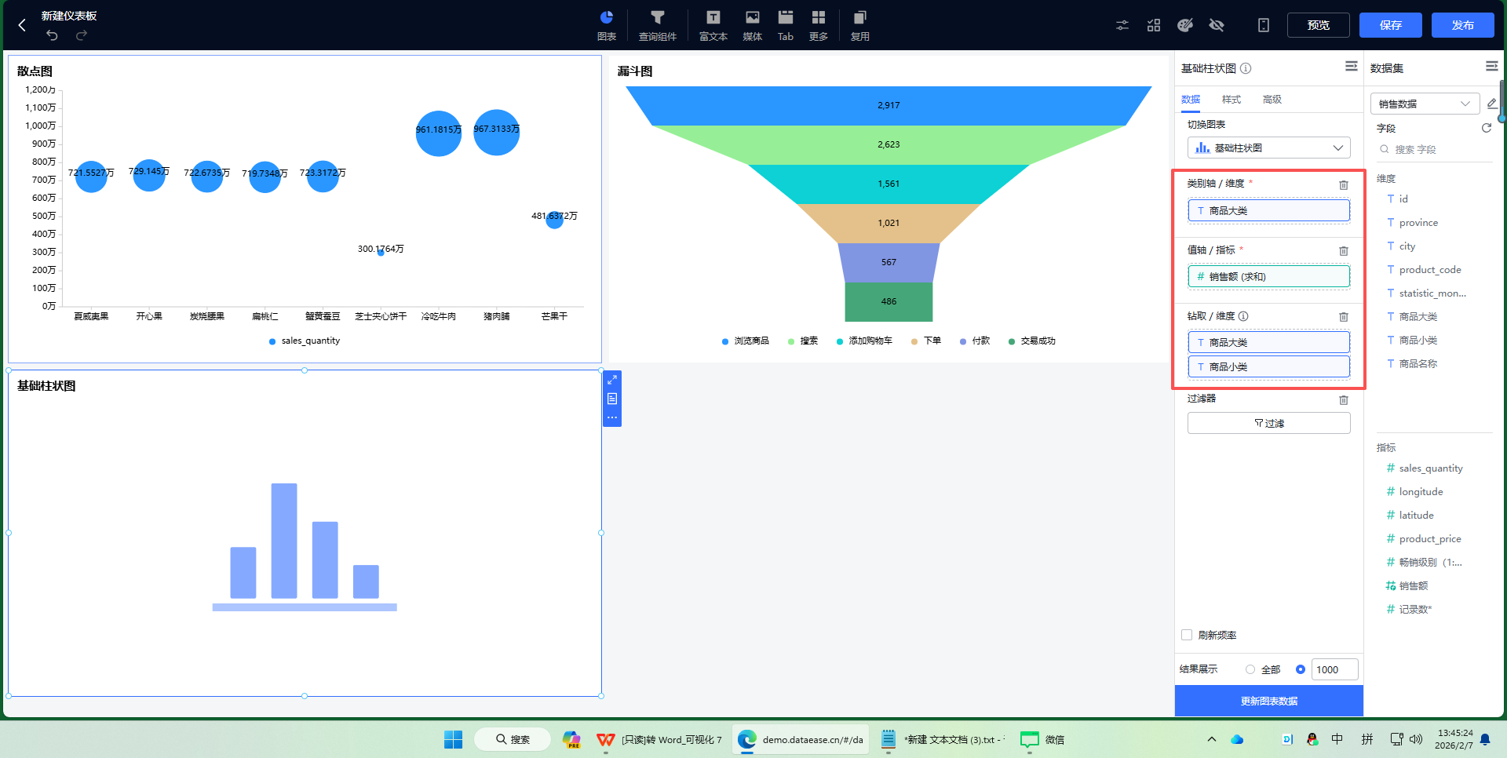Screen dimensions: 1507x758
Task: Clear the 值轴 / 指标 section with trash icon
Action: click(x=1344, y=251)
